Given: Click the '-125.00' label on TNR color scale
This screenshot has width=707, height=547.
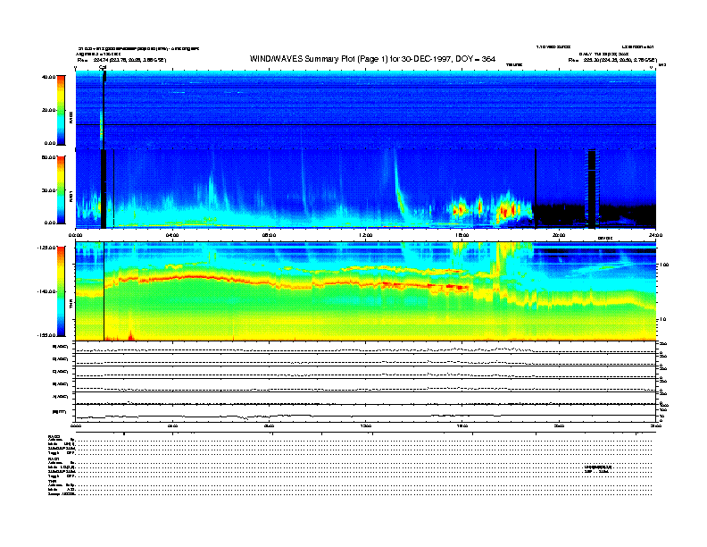Looking at the screenshot, I should click(47, 248).
